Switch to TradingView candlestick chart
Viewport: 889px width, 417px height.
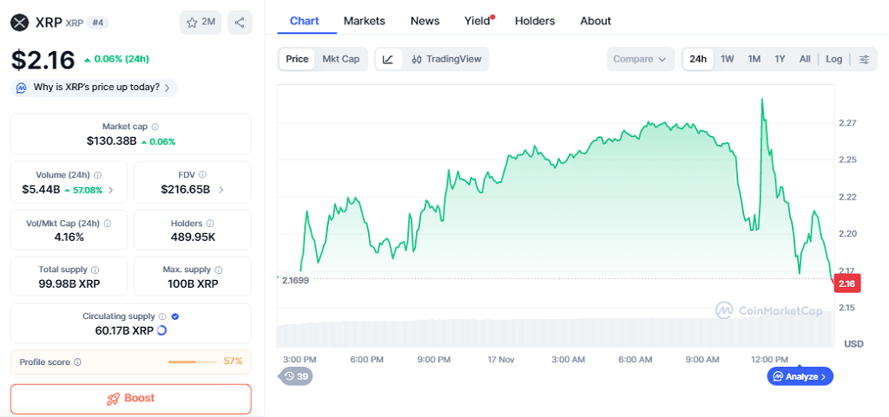click(x=446, y=59)
